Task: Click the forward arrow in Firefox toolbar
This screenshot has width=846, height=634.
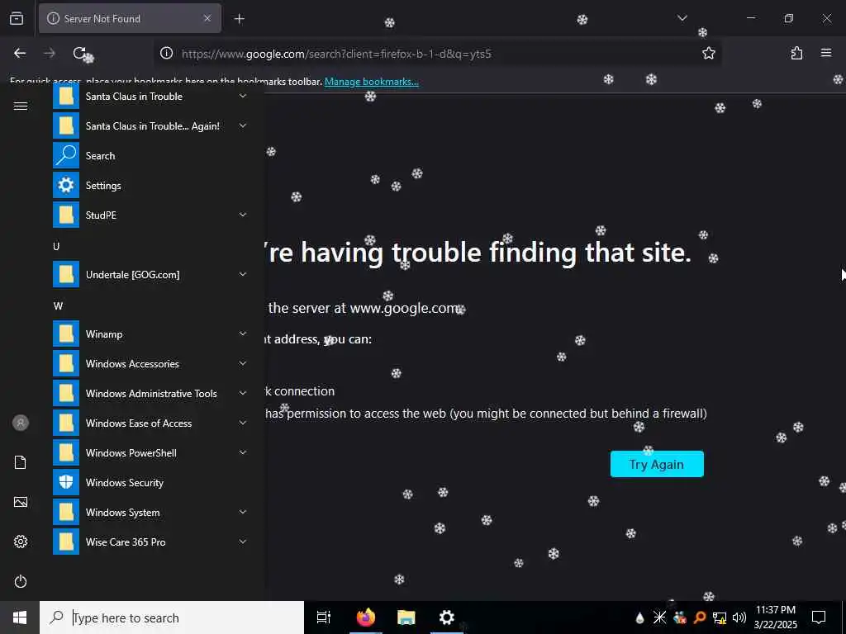Action: [50, 53]
